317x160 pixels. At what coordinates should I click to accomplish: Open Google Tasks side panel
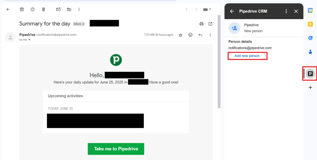[x=310, y=38]
